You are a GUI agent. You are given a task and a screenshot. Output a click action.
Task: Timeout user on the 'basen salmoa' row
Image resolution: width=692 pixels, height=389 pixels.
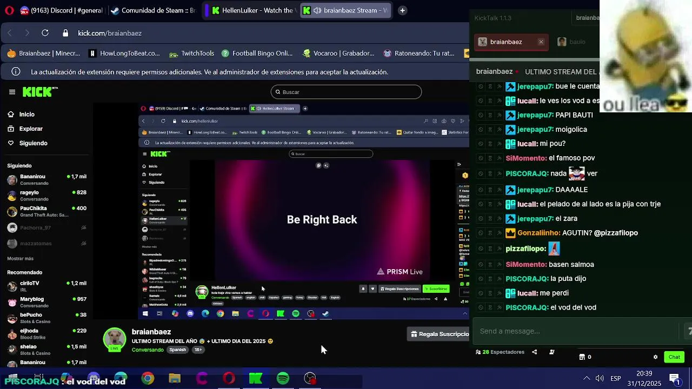point(490,265)
